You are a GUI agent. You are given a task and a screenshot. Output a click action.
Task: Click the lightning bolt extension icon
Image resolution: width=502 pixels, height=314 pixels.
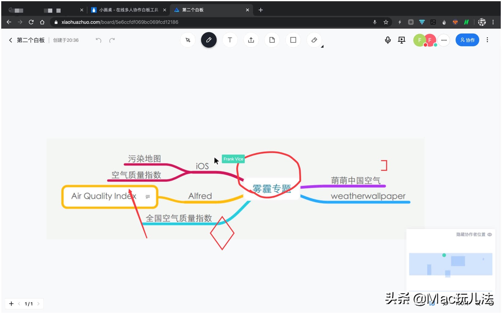coord(399,22)
